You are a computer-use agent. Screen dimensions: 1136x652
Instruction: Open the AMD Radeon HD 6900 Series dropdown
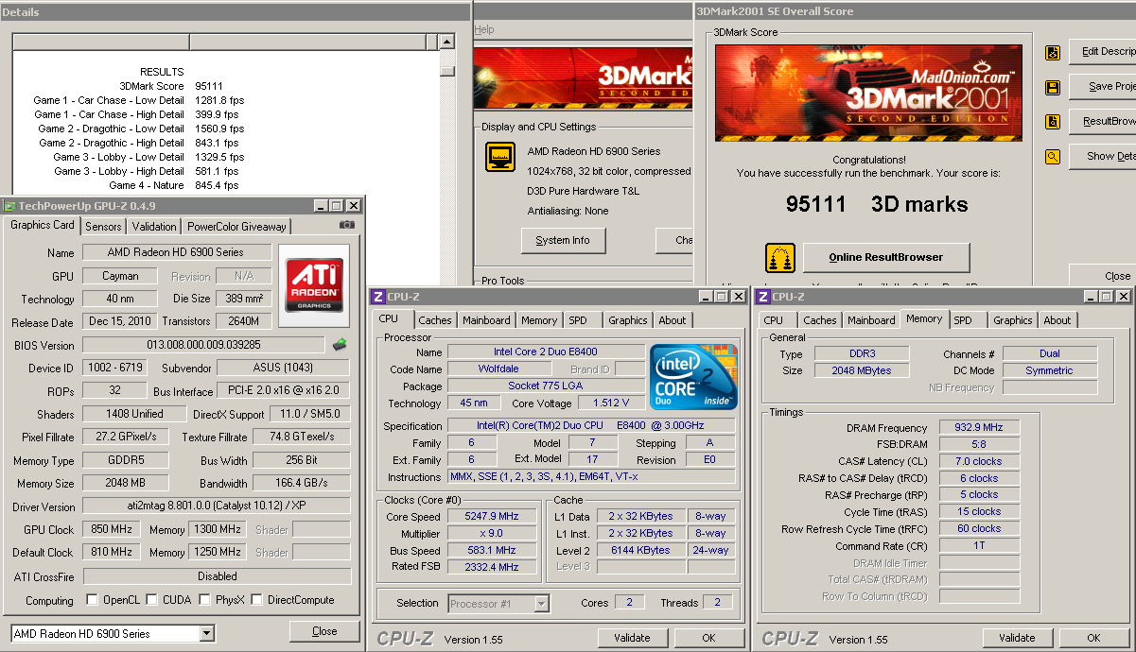pyautogui.click(x=206, y=634)
